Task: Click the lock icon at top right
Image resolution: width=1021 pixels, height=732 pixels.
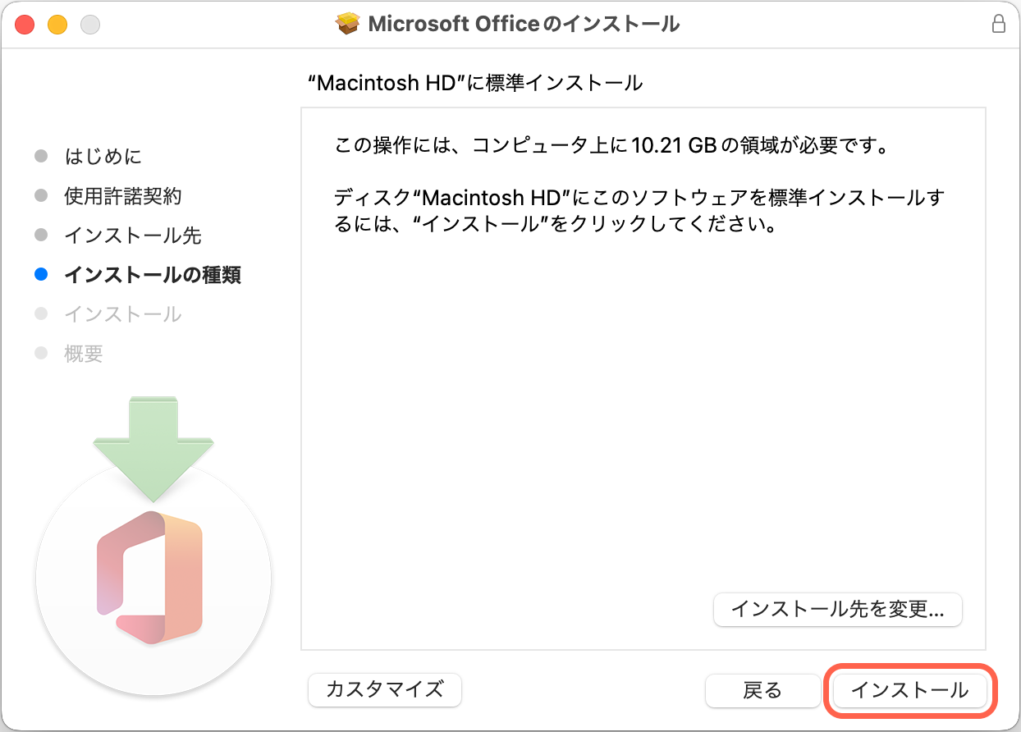Action: point(1000,24)
